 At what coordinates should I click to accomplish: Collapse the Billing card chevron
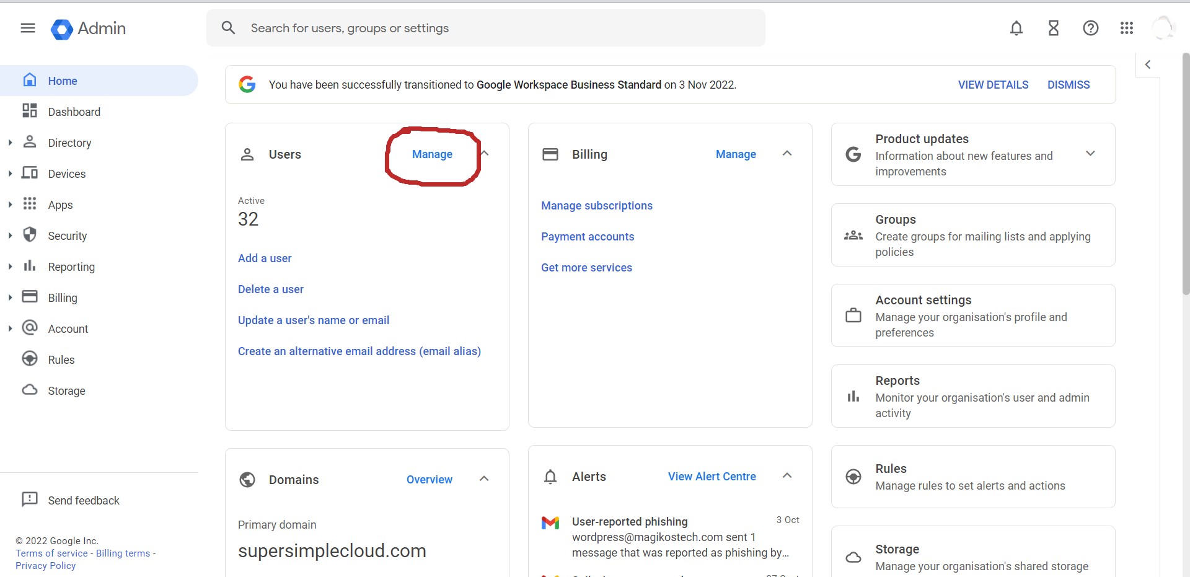click(787, 153)
